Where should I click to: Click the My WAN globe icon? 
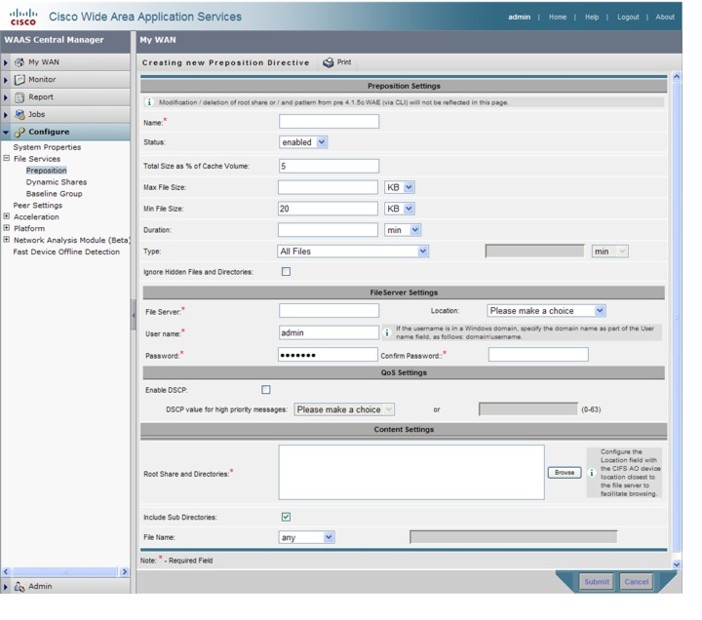coord(19,62)
